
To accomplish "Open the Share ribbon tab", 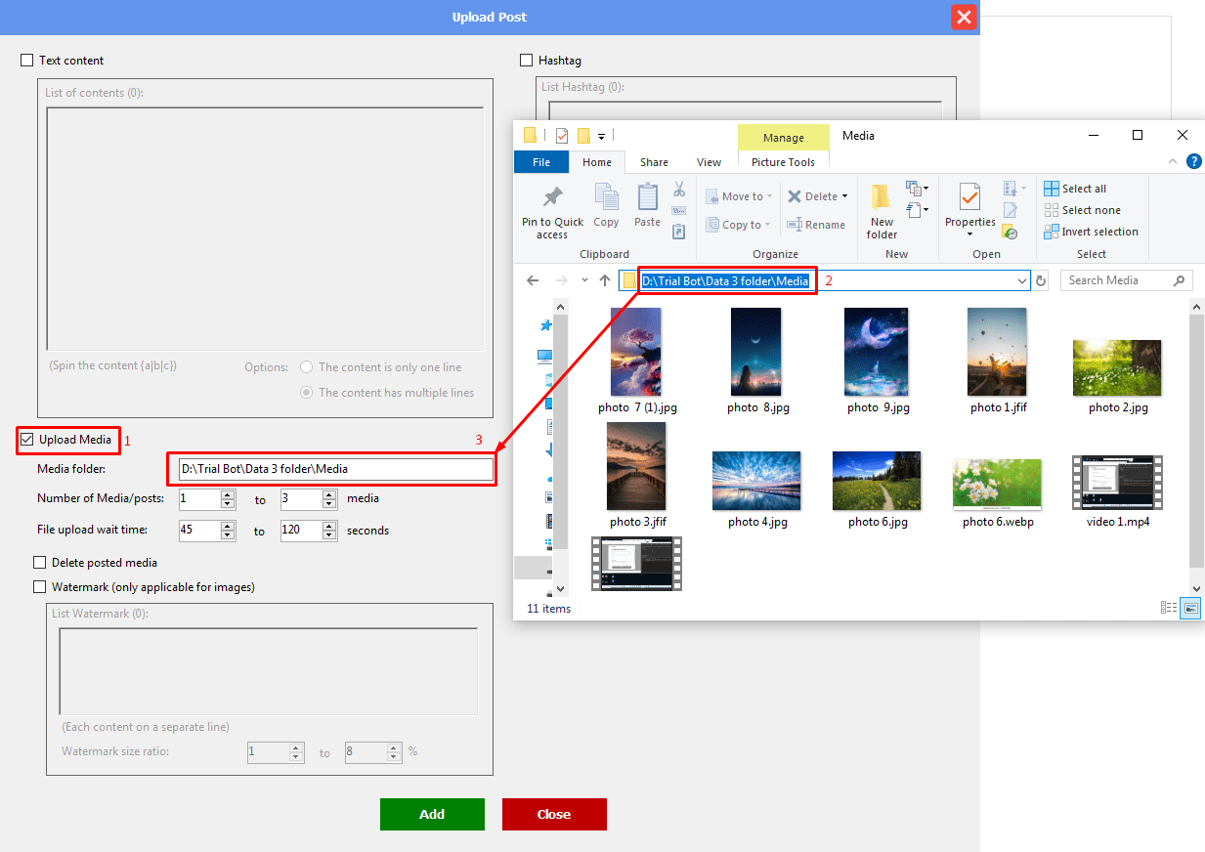I will (x=654, y=162).
